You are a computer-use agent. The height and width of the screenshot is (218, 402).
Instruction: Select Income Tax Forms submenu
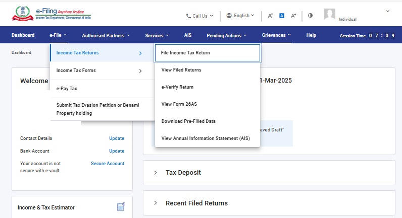coord(102,70)
